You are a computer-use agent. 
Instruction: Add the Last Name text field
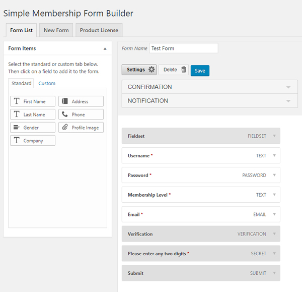(33, 114)
